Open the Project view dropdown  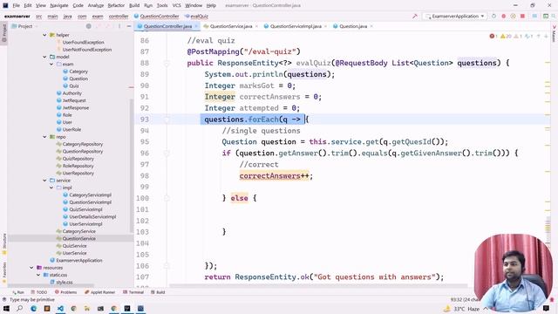pyautogui.click(x=24, y=26)
